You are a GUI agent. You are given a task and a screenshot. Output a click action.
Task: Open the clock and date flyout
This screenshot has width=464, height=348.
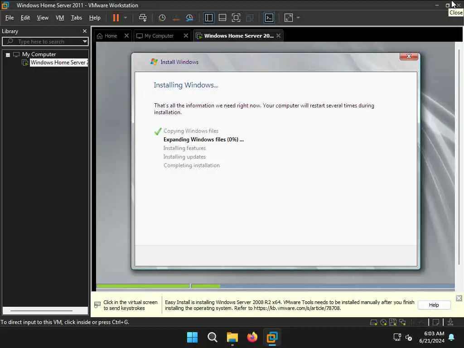pyautogui.click(x=432, y=337)
